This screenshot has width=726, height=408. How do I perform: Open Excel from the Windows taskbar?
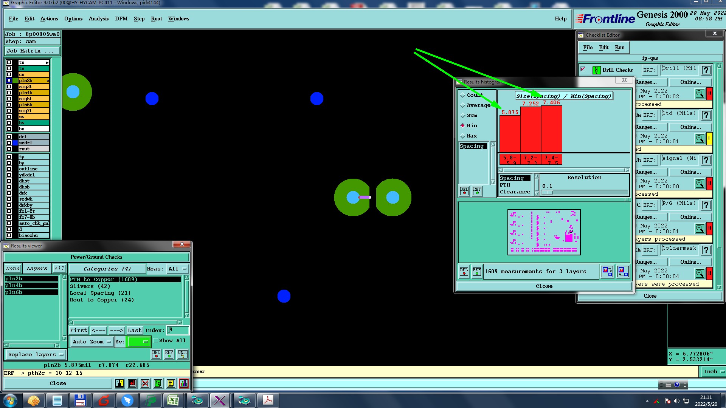coord(173,400)
